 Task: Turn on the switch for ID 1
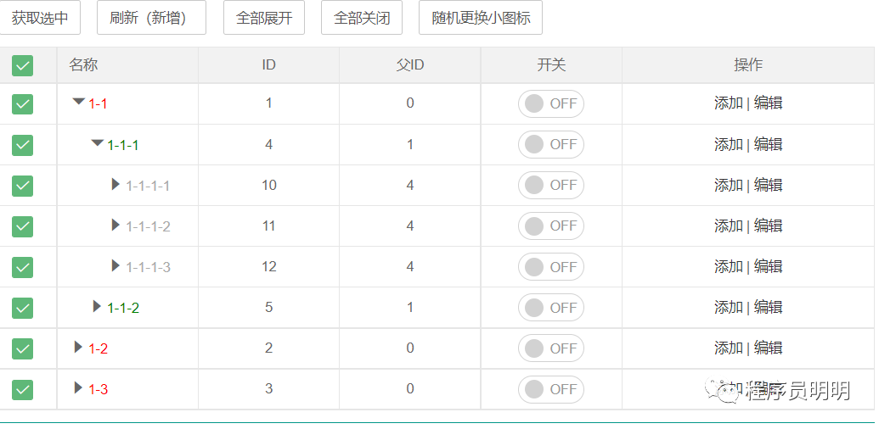coord(551,104)
